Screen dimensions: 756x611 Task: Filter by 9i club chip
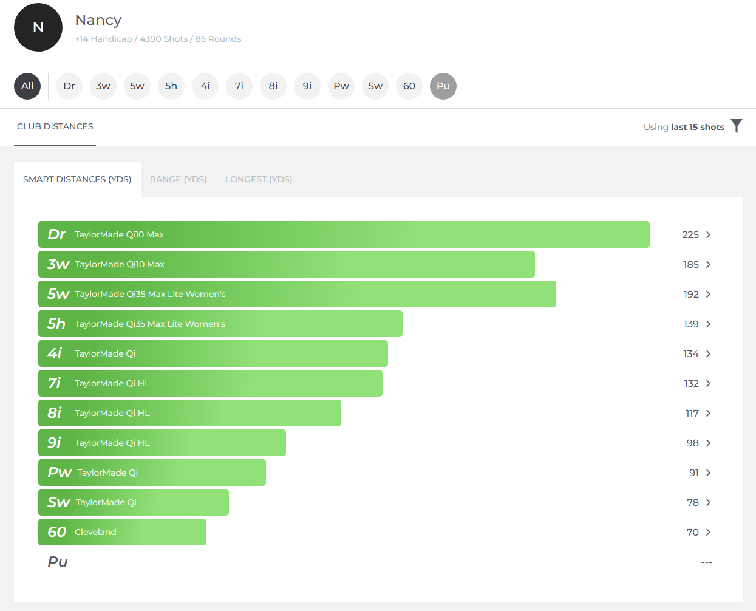coord(307,86)
